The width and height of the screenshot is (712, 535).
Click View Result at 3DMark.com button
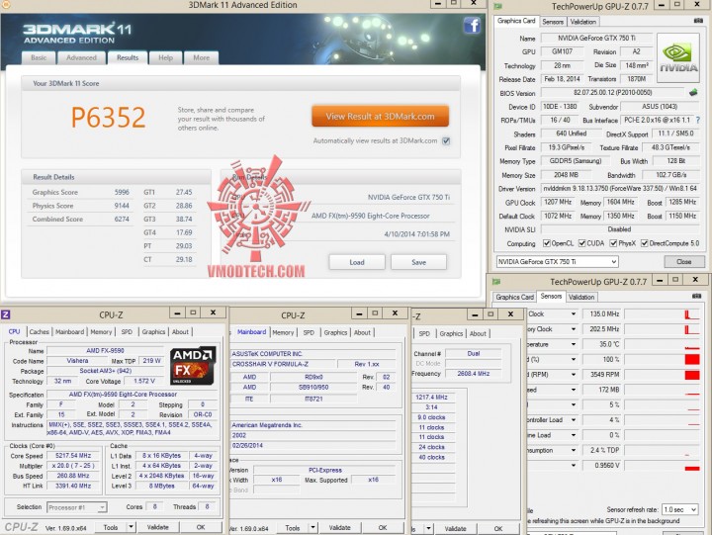coord(380,117)
